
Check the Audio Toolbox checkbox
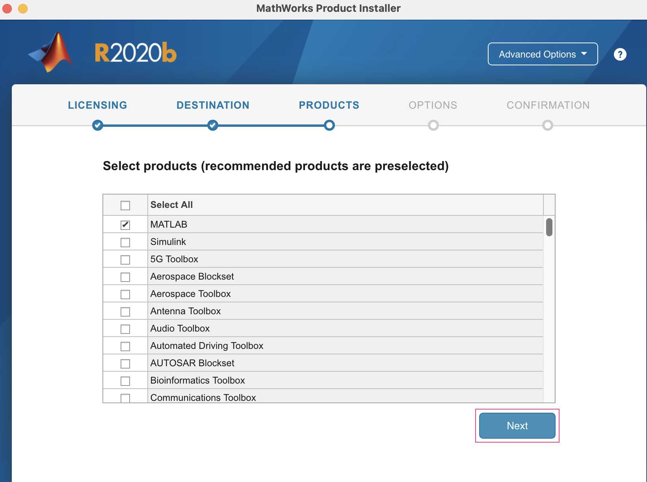click(x=125, y=329)
